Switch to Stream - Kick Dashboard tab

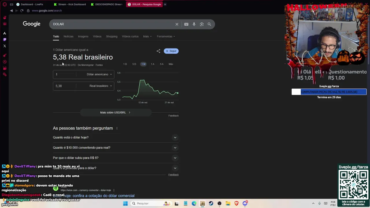70,4
